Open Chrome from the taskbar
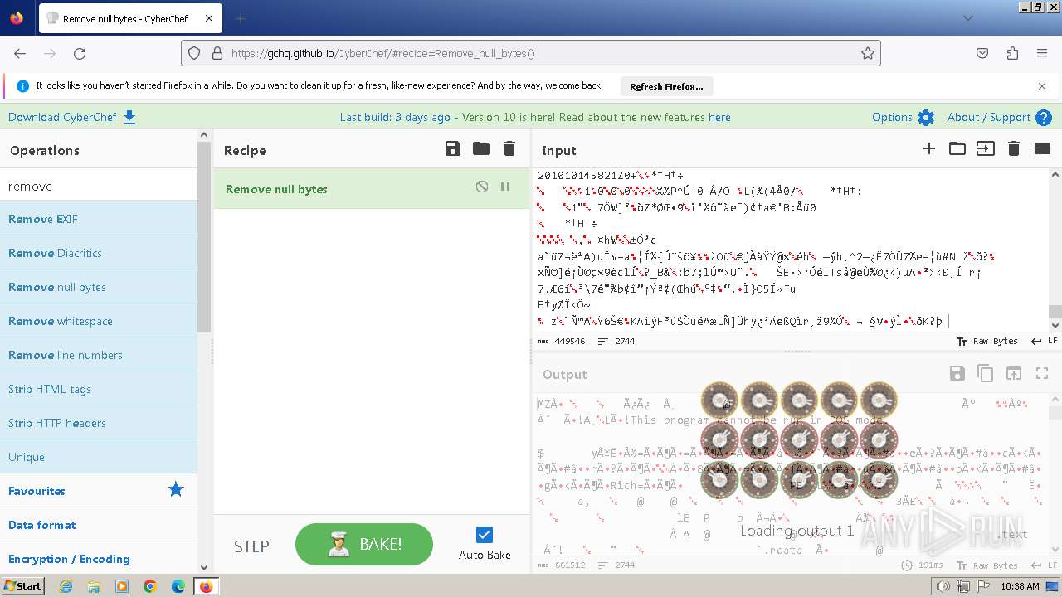The image size is (1062, 597). pos(150,586)
